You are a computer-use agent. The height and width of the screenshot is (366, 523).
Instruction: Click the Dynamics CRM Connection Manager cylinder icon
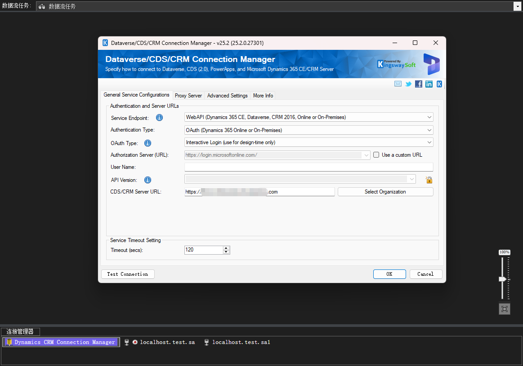(9, 342)
